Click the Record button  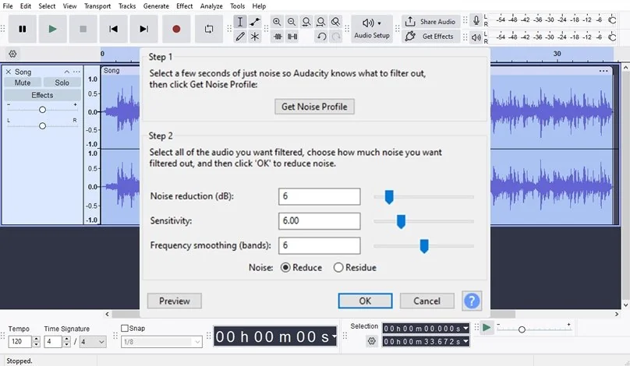[x=176, y=29]
